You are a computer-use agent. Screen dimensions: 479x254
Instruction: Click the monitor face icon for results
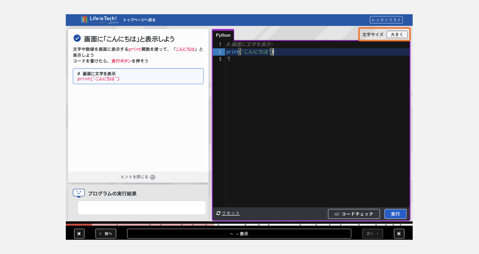point(79,193)
